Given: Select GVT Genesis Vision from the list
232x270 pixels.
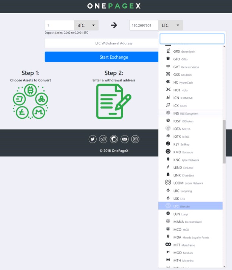Looking at the screenshot, I should pyautogui.click(x=190, y=67).
